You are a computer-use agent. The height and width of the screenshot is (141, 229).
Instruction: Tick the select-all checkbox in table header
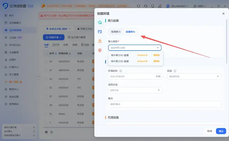pyautogui.click(x=46, y=53)
